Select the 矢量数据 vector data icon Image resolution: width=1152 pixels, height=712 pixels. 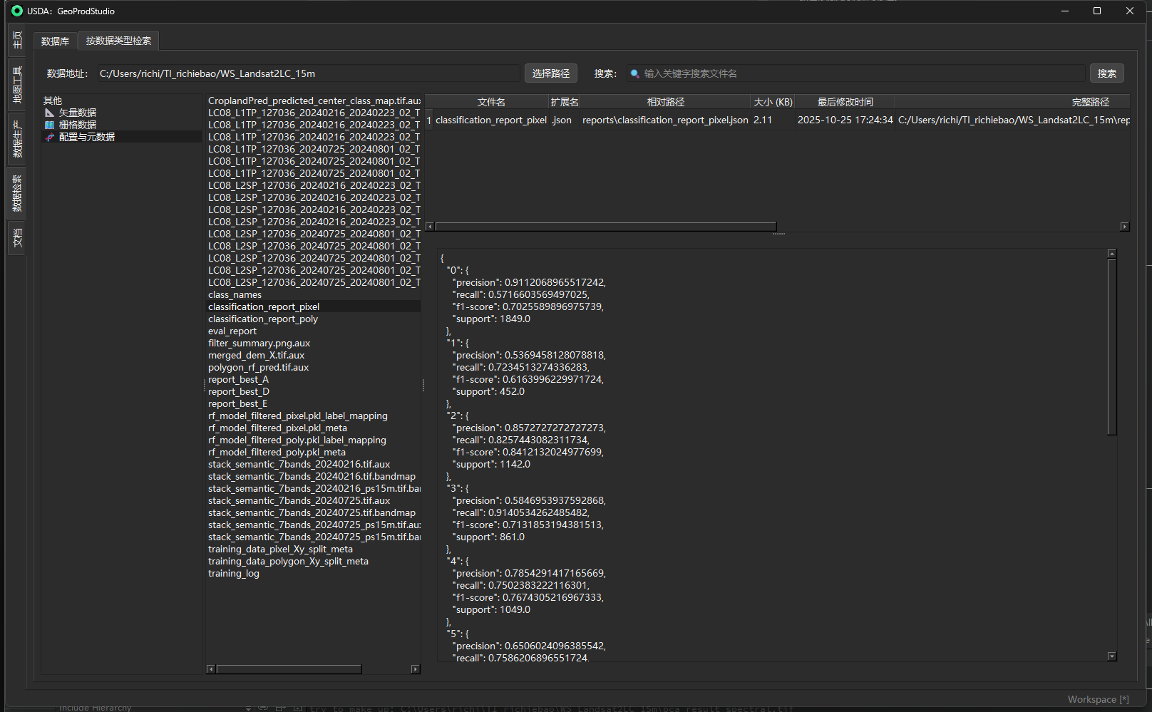point(49,113)
